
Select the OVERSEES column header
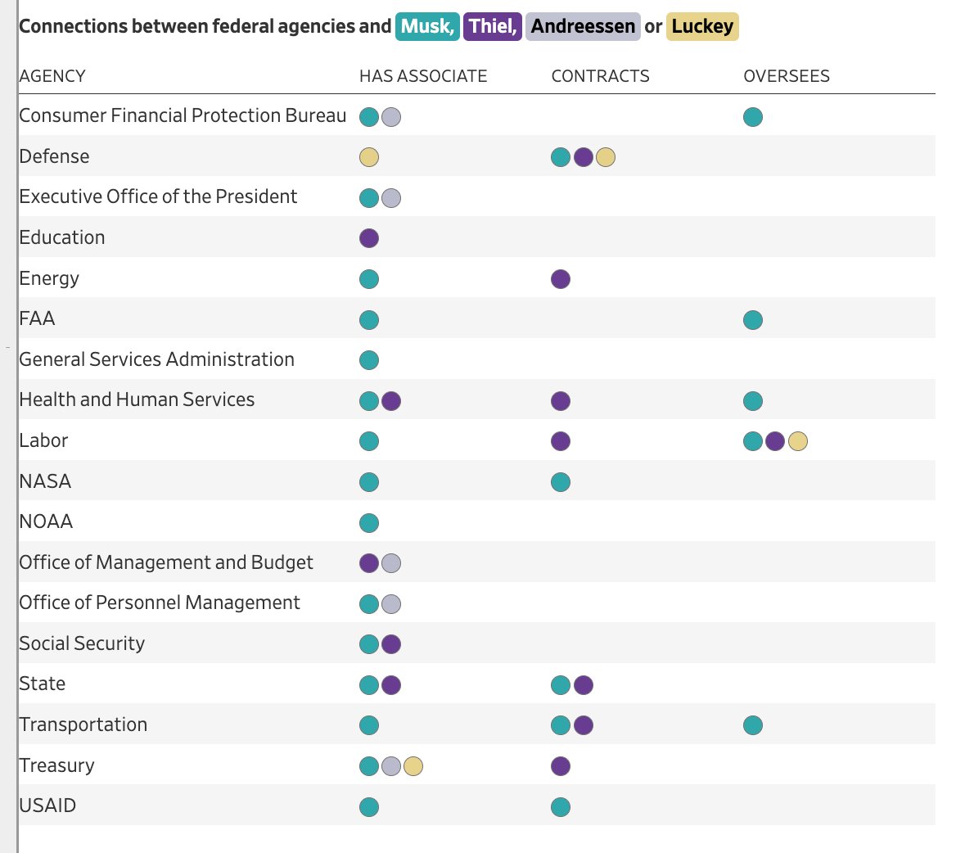[x=787, y=76]
